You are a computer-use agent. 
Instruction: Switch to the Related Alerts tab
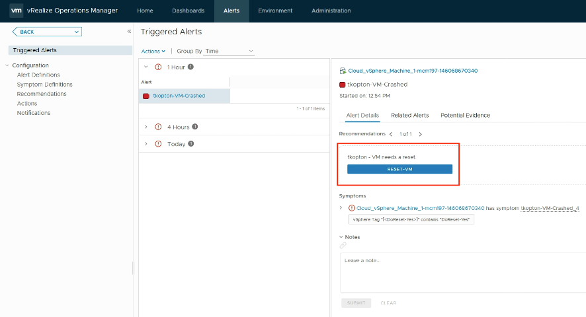409,116
